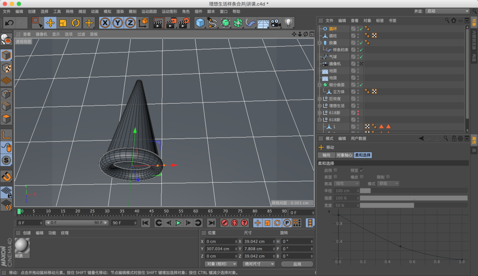This screenshot has width=478, height=276.
Task: Toggle the 预览 checkbox
Action: (362, 170)
